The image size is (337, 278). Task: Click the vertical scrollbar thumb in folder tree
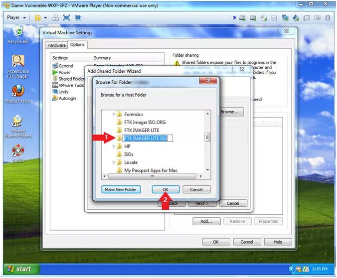click(207, 137)
